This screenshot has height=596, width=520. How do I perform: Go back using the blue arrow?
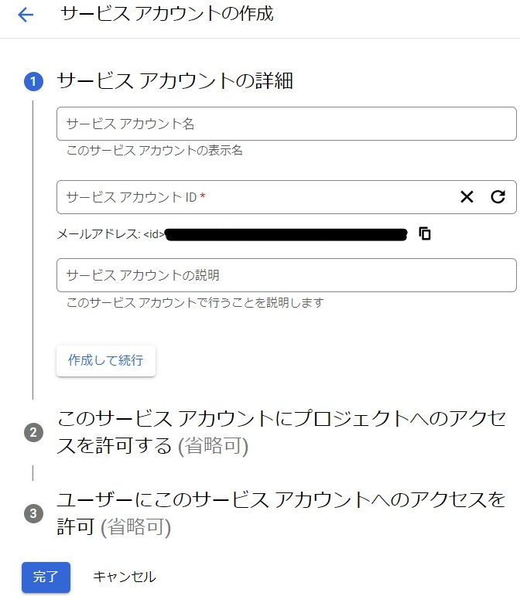pos(26,15)
